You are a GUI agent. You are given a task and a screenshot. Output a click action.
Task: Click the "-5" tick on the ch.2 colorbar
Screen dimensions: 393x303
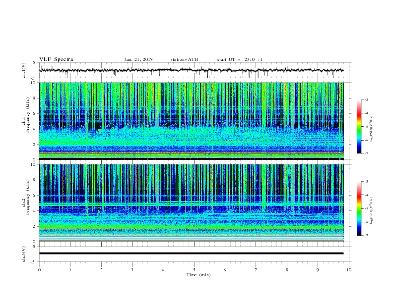click(366, 208)
